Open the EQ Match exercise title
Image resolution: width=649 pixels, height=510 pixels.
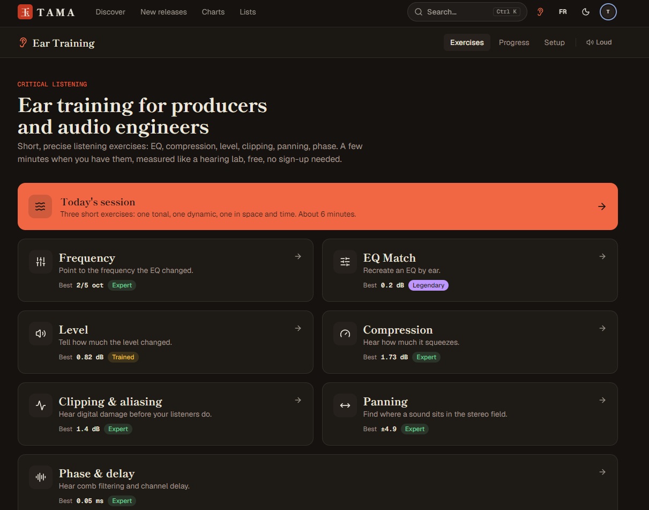(390, 258)
